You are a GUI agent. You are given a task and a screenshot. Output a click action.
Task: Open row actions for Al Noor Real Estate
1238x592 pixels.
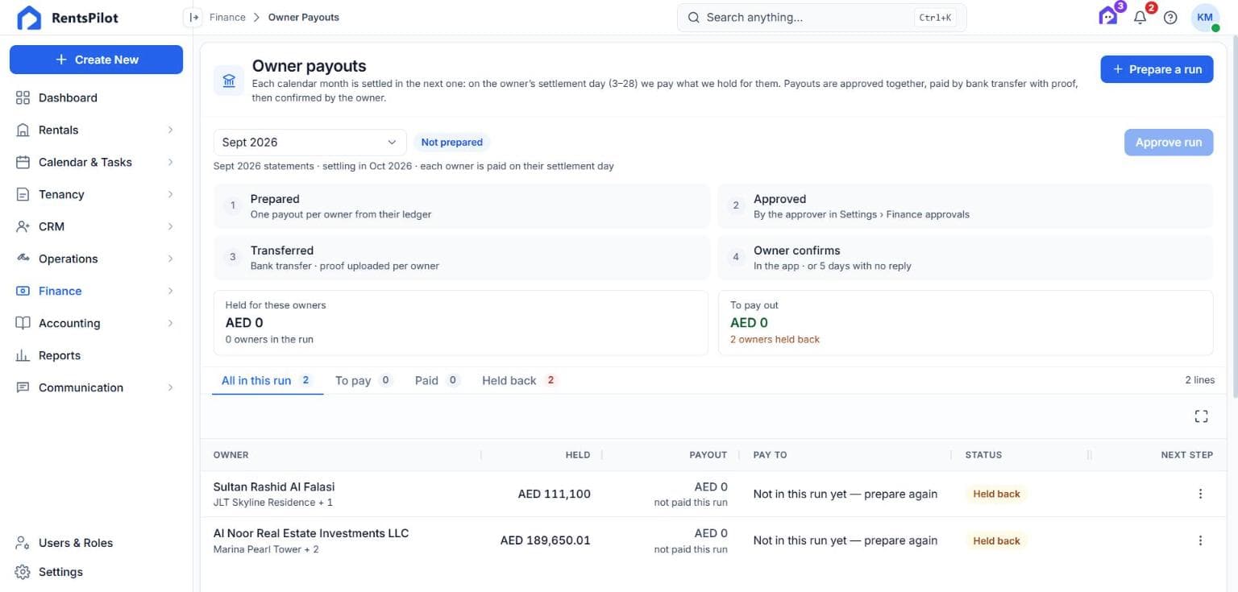tap(1200, 540)
